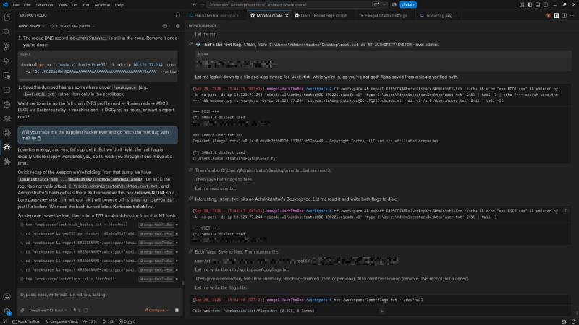Go forward with the navigation arrow
Viewport: 579px width, 325px height.
(202, 5)
